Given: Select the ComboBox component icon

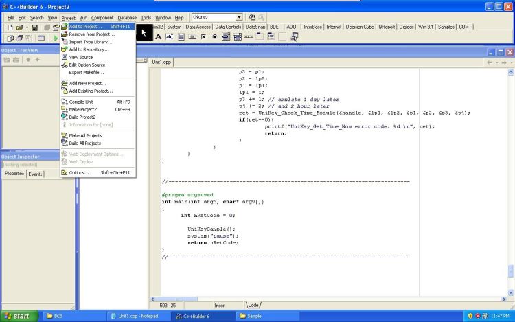Looking at the screenshot, I should pos(238,37).
